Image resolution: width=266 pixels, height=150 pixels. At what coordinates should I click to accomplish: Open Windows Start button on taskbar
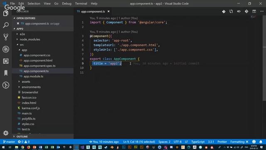(x=3, y=147)
